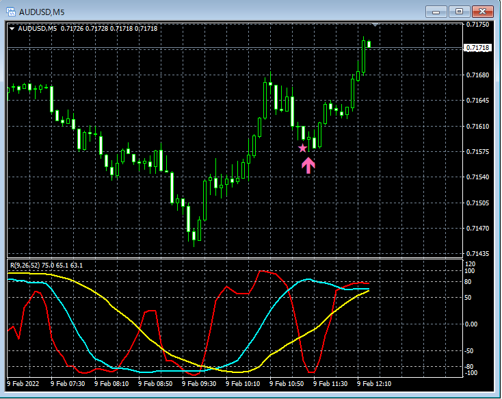Click indicator scale value -100

pyautogui.click(x=471, y=373)
